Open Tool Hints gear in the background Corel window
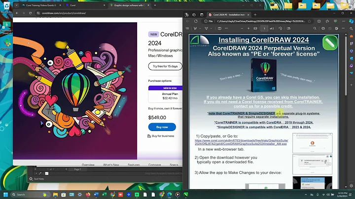Screen dimensions: 355x199 coord(31,179)
